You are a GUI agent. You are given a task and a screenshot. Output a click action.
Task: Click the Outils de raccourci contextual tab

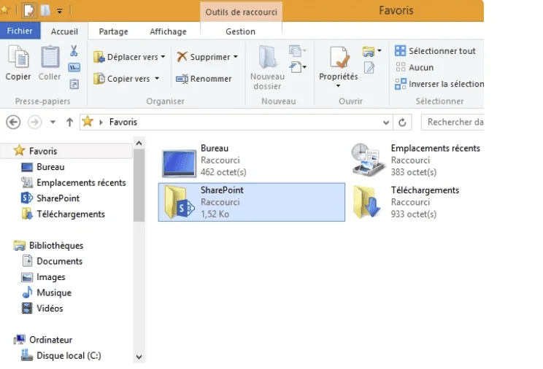click(x=241, y=12)
